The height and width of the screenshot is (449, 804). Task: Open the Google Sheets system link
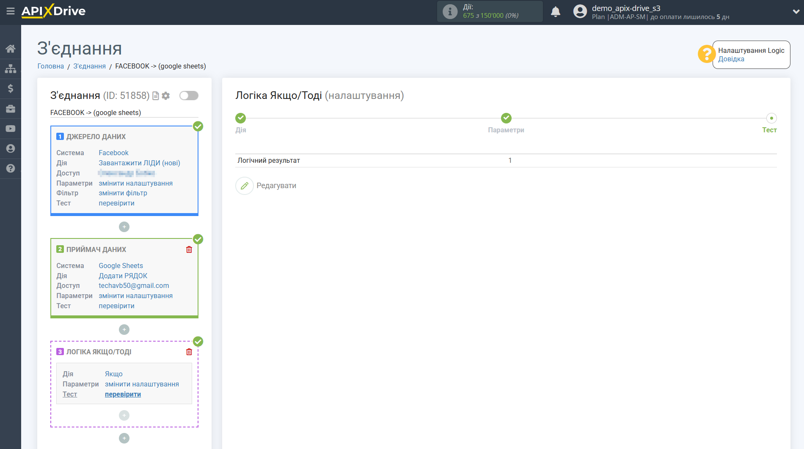pos(121,266)
